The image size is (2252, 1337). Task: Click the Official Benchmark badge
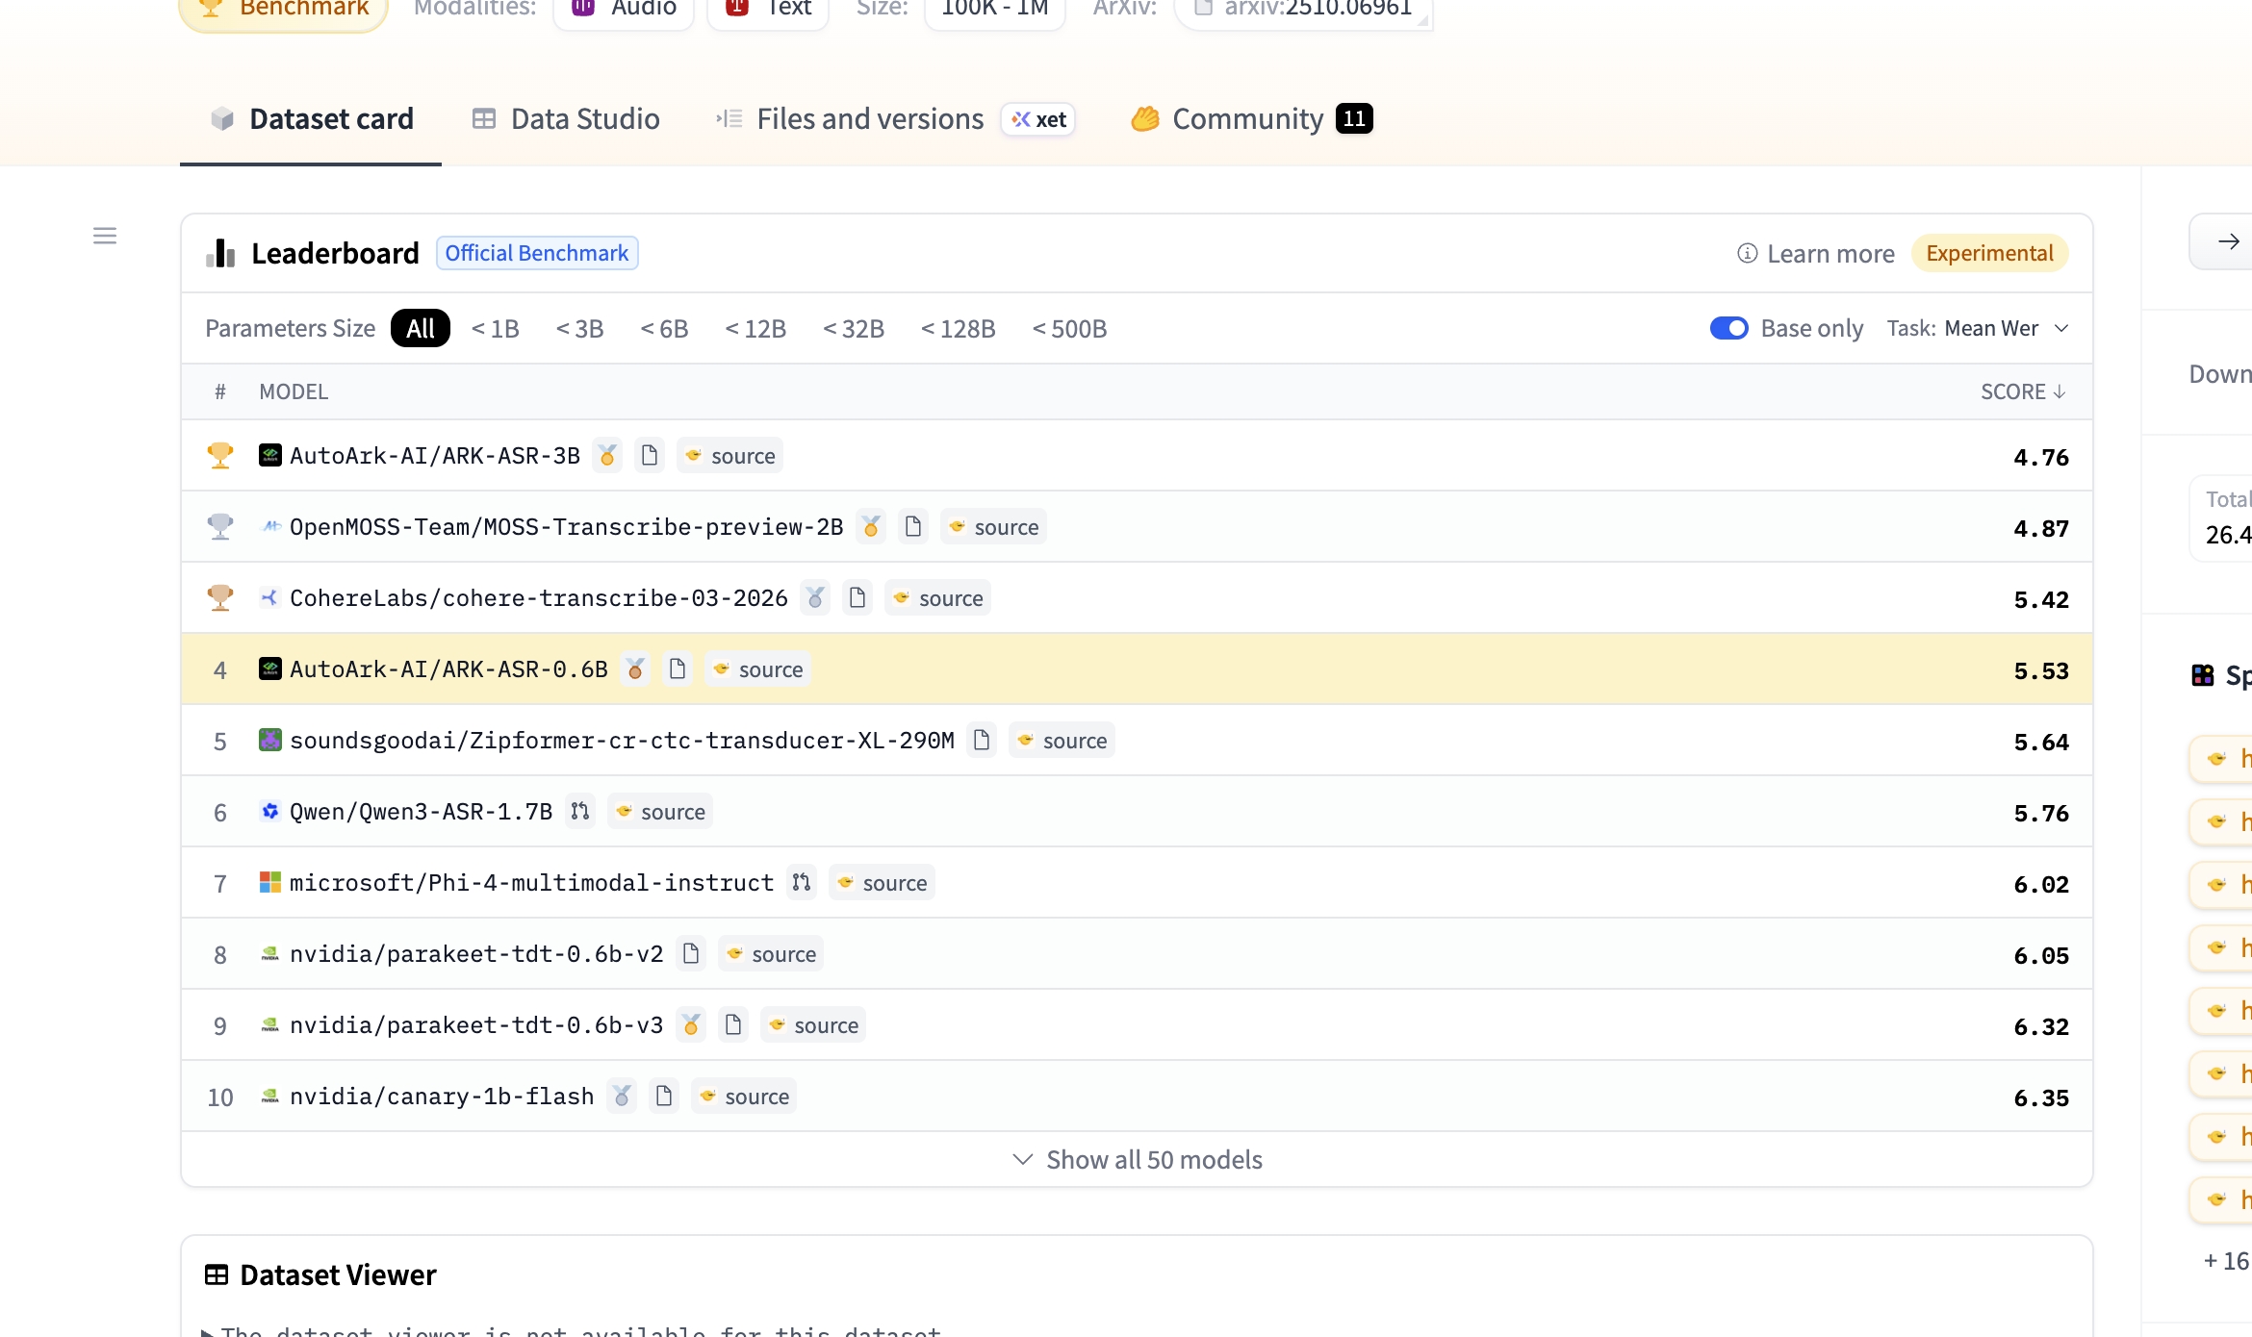pos(537,253)
